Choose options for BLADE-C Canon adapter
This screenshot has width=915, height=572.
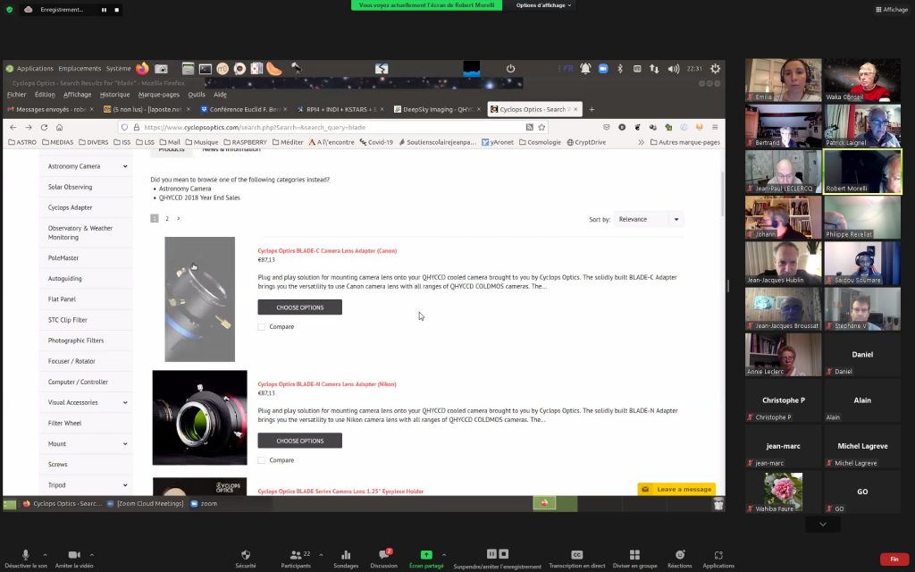pyautogui.click(x=300, y=307)
